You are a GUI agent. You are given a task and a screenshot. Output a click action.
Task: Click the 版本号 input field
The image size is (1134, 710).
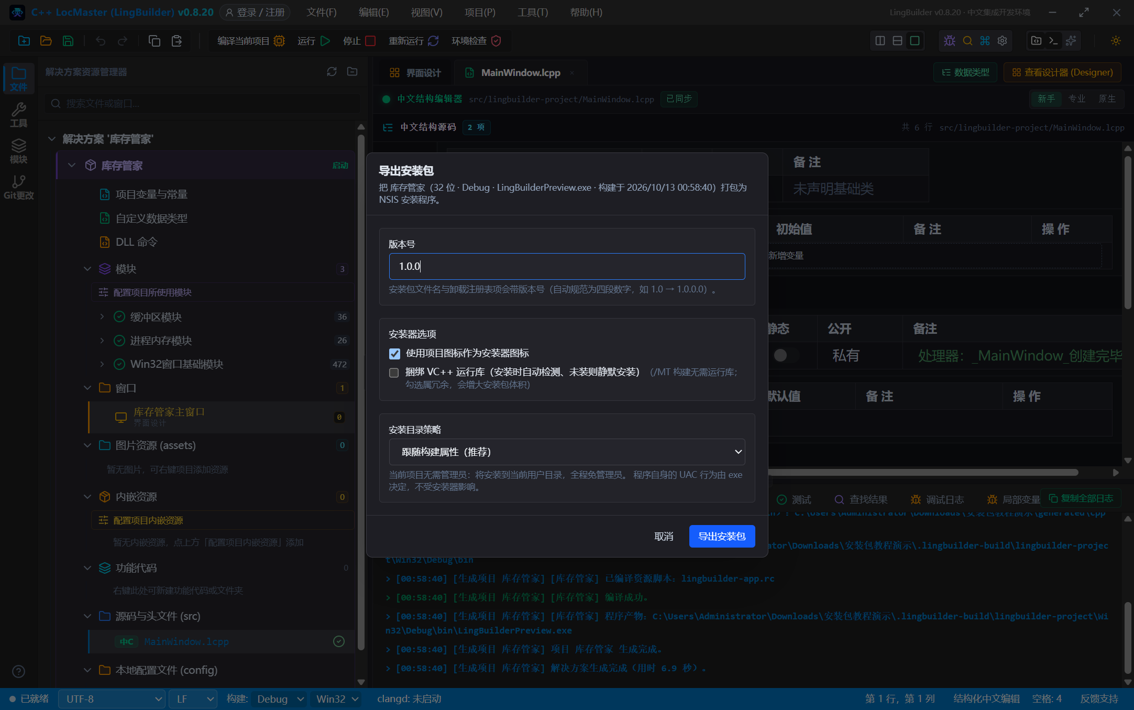pos(567,266)
